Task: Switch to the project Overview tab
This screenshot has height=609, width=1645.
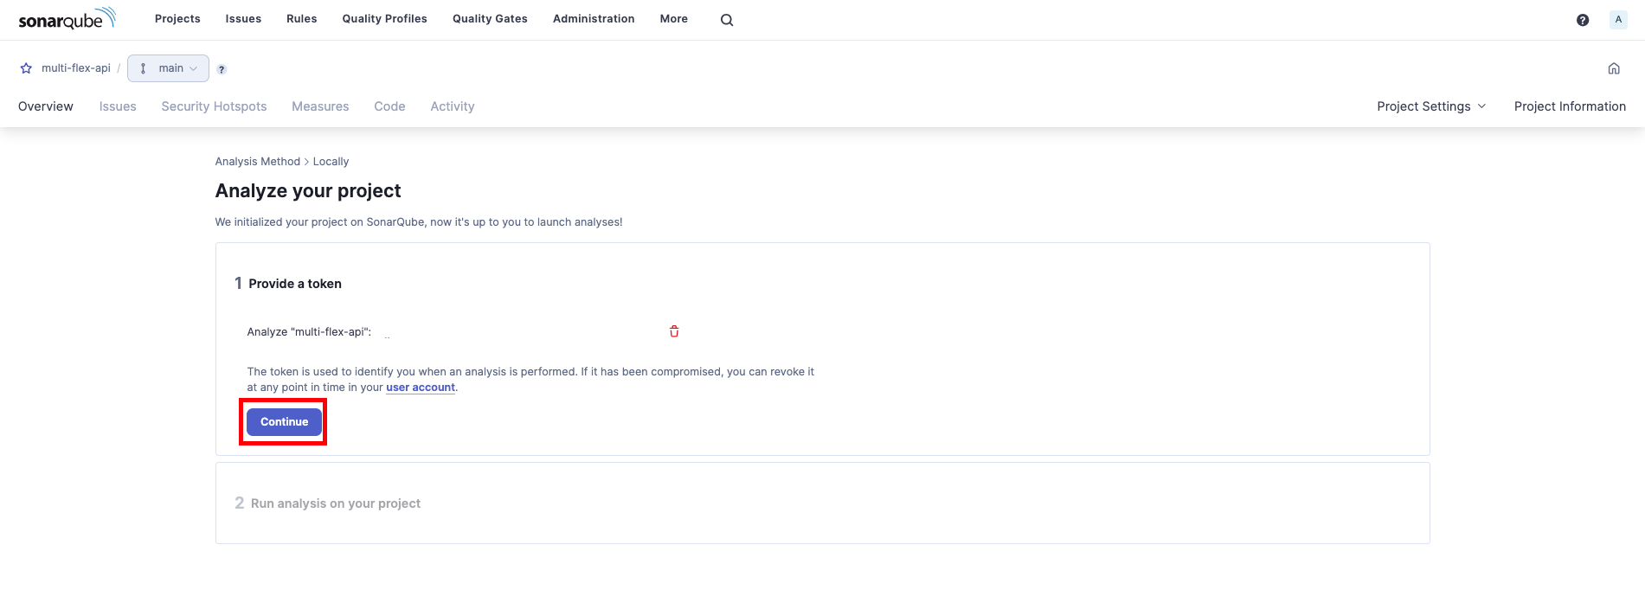Action: tap(46, 106)
